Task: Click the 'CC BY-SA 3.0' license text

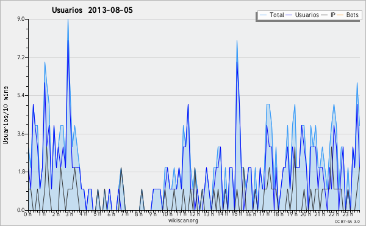Action: point(347,222)
